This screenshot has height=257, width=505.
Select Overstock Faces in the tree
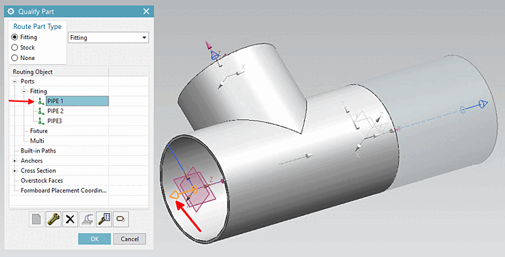point(42,181)
